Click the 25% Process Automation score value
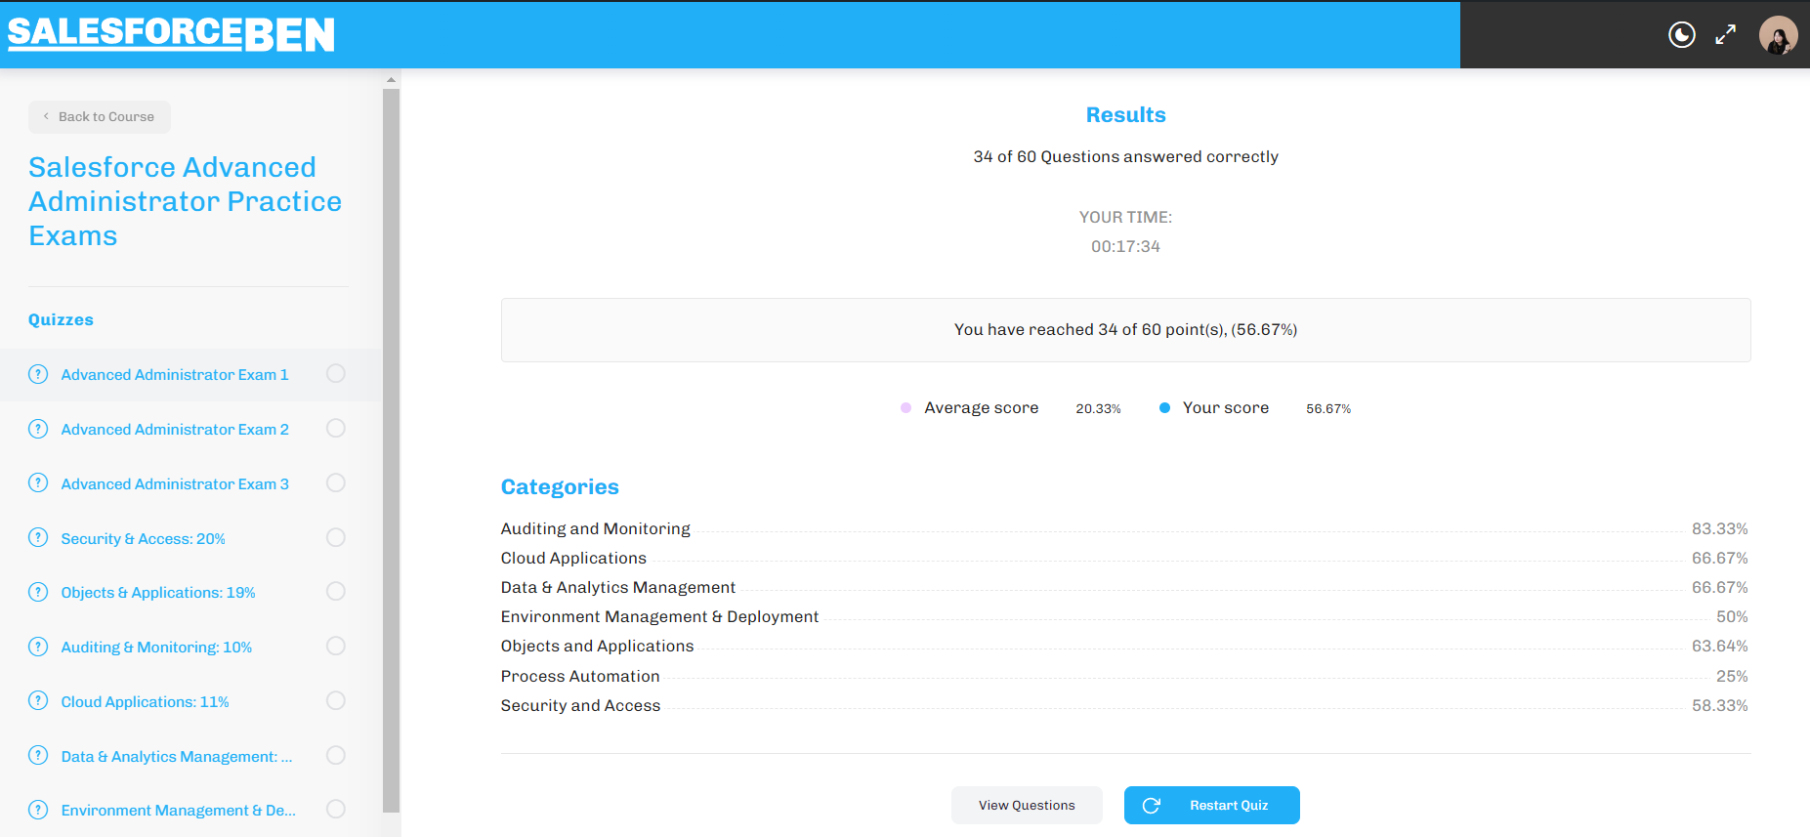 1732,676
